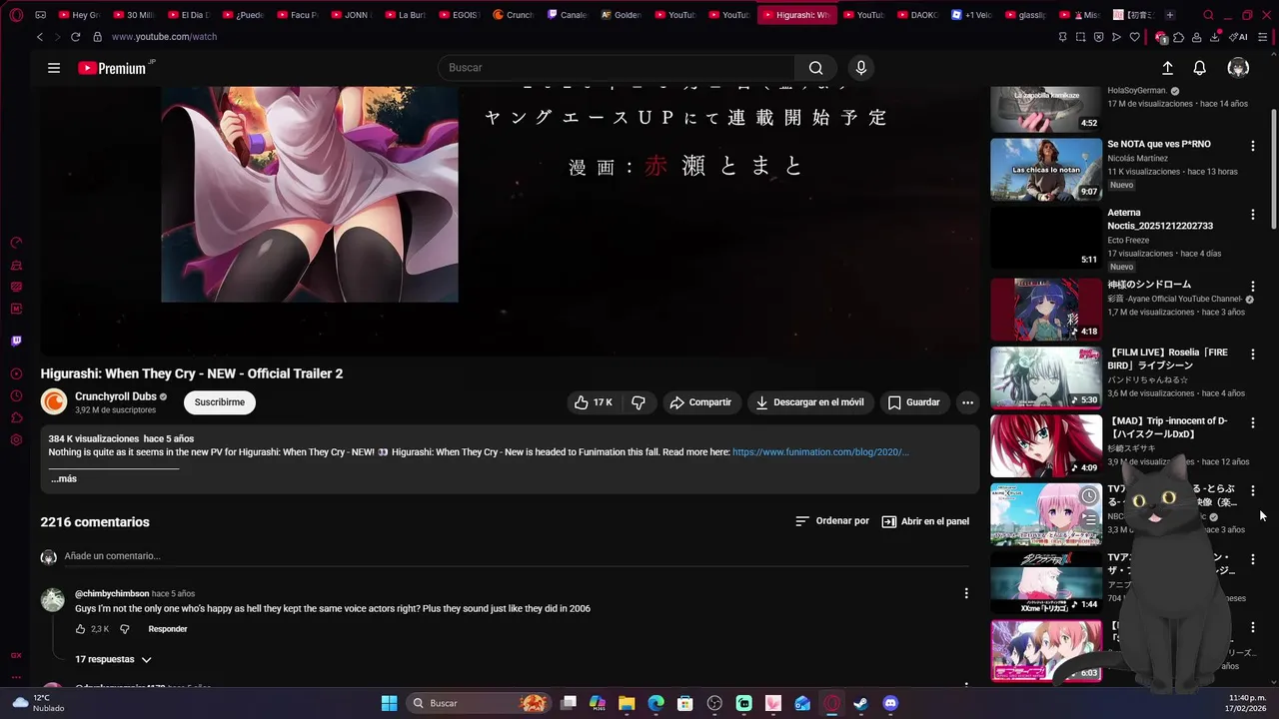Like chimbychimbson's comment
Screen dimensions: 1279x719
coord(81,629)
